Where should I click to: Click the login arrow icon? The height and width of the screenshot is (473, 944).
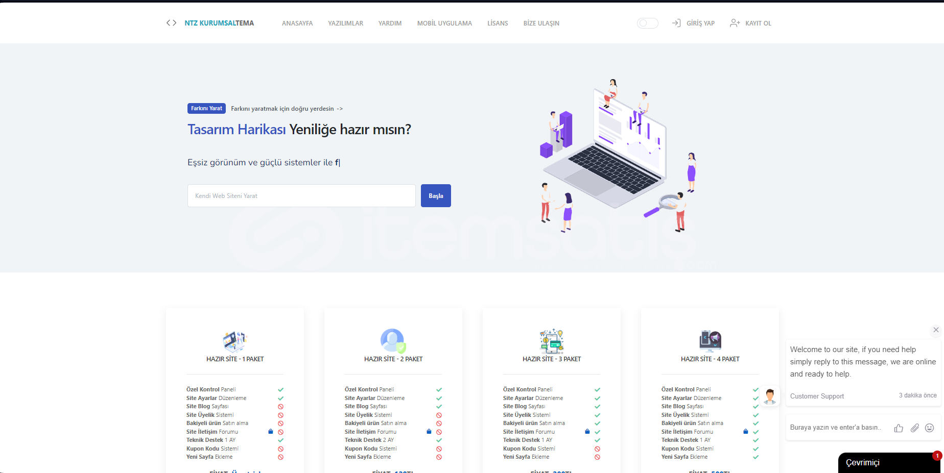(676, 23)
